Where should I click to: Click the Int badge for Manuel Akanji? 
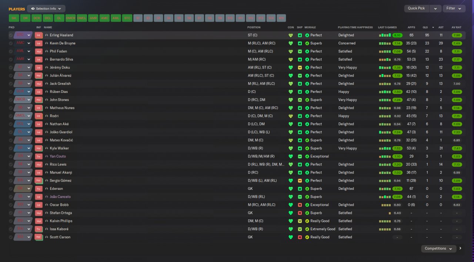[39, 172]
